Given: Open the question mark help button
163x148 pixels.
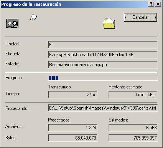Looking at the screenshot, I should (151, 4).
